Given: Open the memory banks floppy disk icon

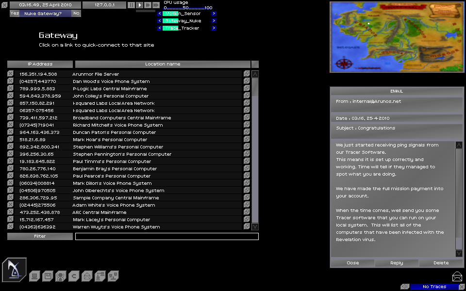Looking at the screenshot, I should (x=47, y=276).
